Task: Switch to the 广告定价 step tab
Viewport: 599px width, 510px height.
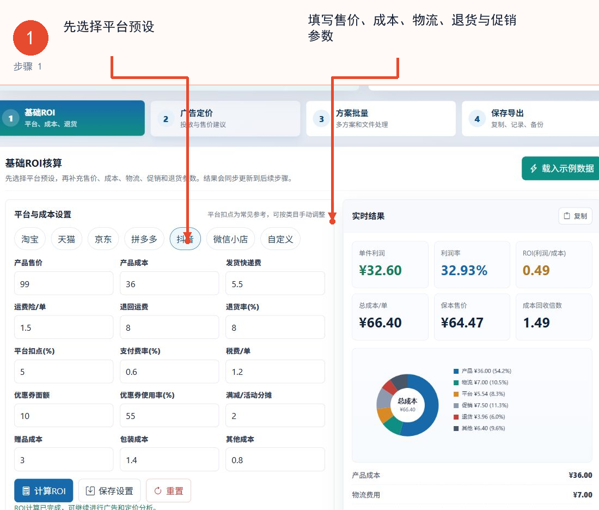Action: (x=225, y=119)
